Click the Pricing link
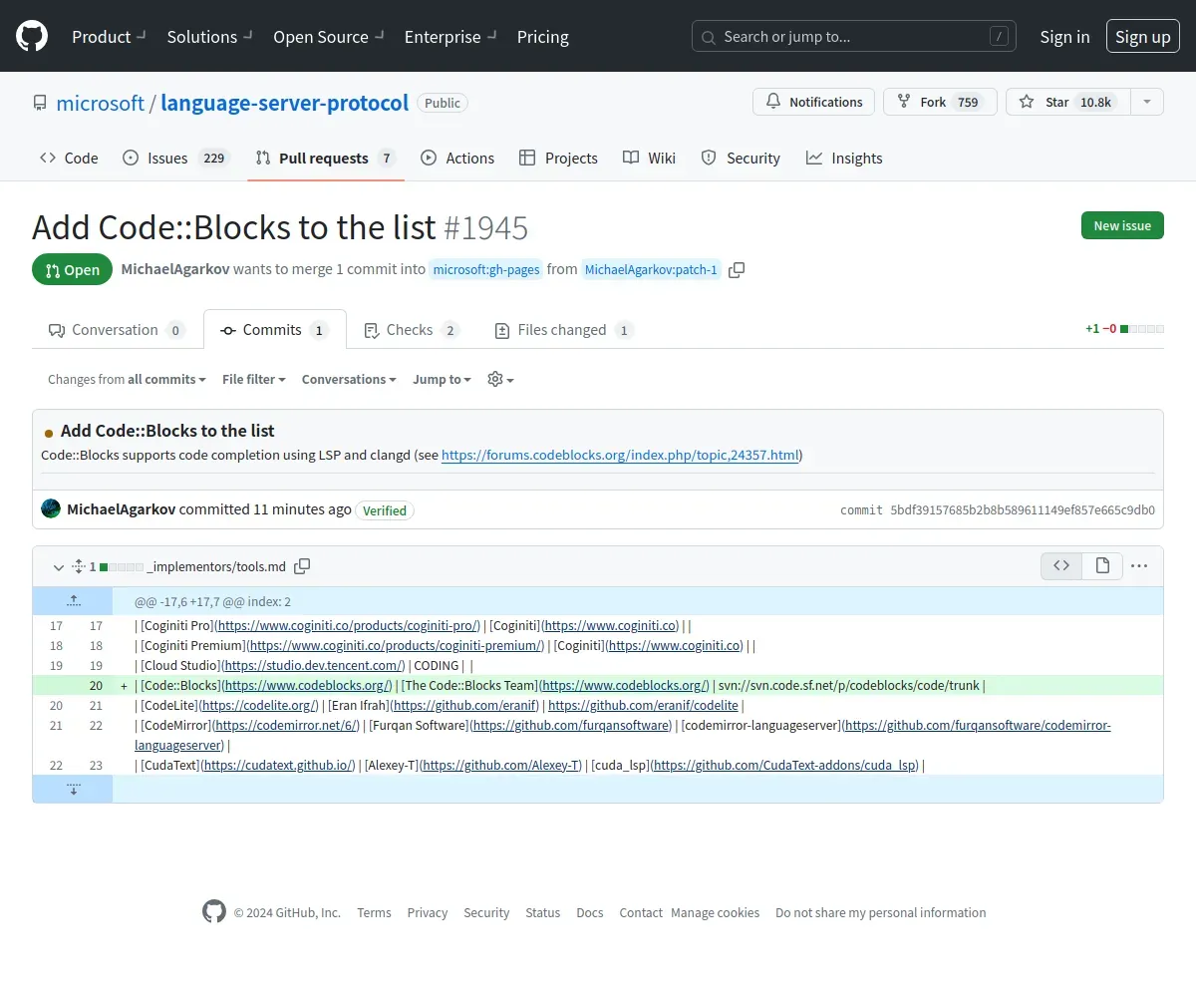The width and height of the screenshot is (1196, 997). click(x=543, y=37)
